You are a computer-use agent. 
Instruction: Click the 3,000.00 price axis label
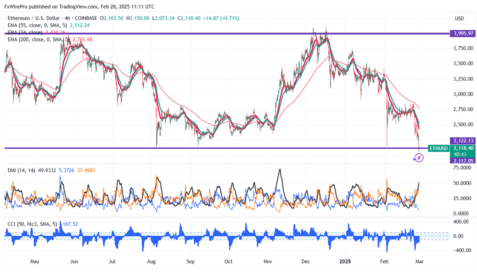463,94
